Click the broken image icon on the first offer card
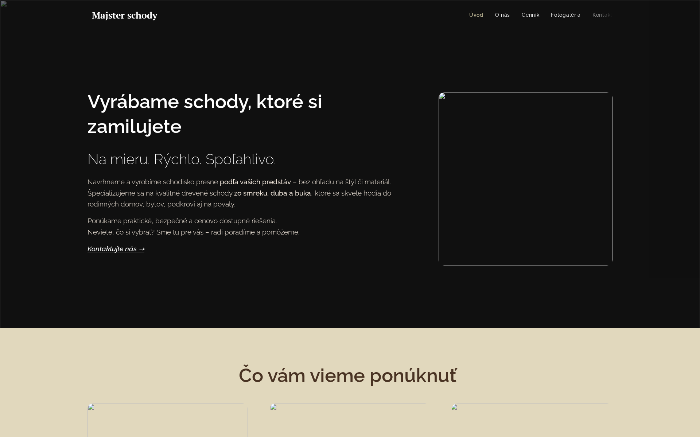The image size is (700, 437). point(91,408)
